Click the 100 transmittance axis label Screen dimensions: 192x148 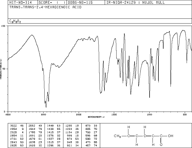coord(3,26)
